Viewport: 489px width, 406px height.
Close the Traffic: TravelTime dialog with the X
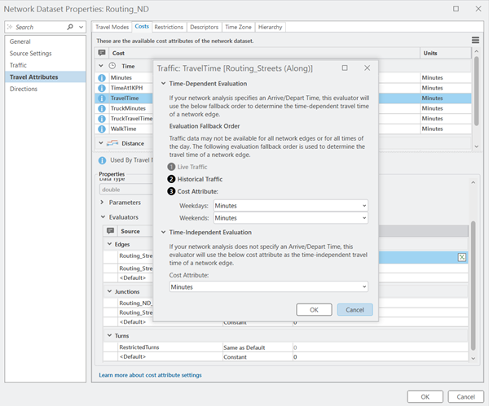tap(367, 68)
